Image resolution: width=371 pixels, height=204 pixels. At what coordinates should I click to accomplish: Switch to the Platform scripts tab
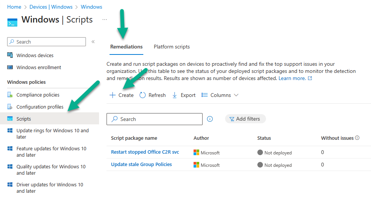[172, 47]
